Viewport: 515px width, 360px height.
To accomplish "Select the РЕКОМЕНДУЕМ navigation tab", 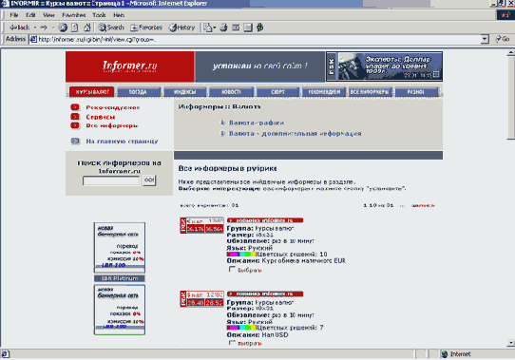I will [324, 92].
